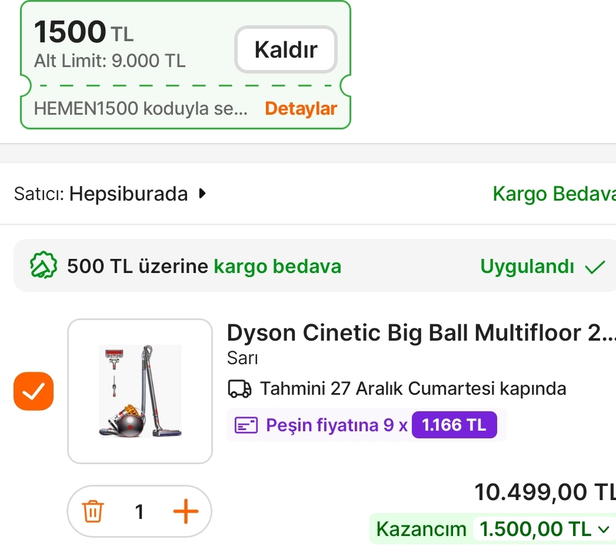This screenshot has height=556, width=616.
Task: Increase quantity with the plus icon
Action: click(x=185, y=511)
